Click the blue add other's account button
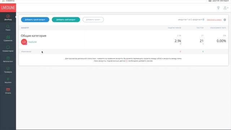The width and height of the screenshot is (231, 130). click(35, 19)
